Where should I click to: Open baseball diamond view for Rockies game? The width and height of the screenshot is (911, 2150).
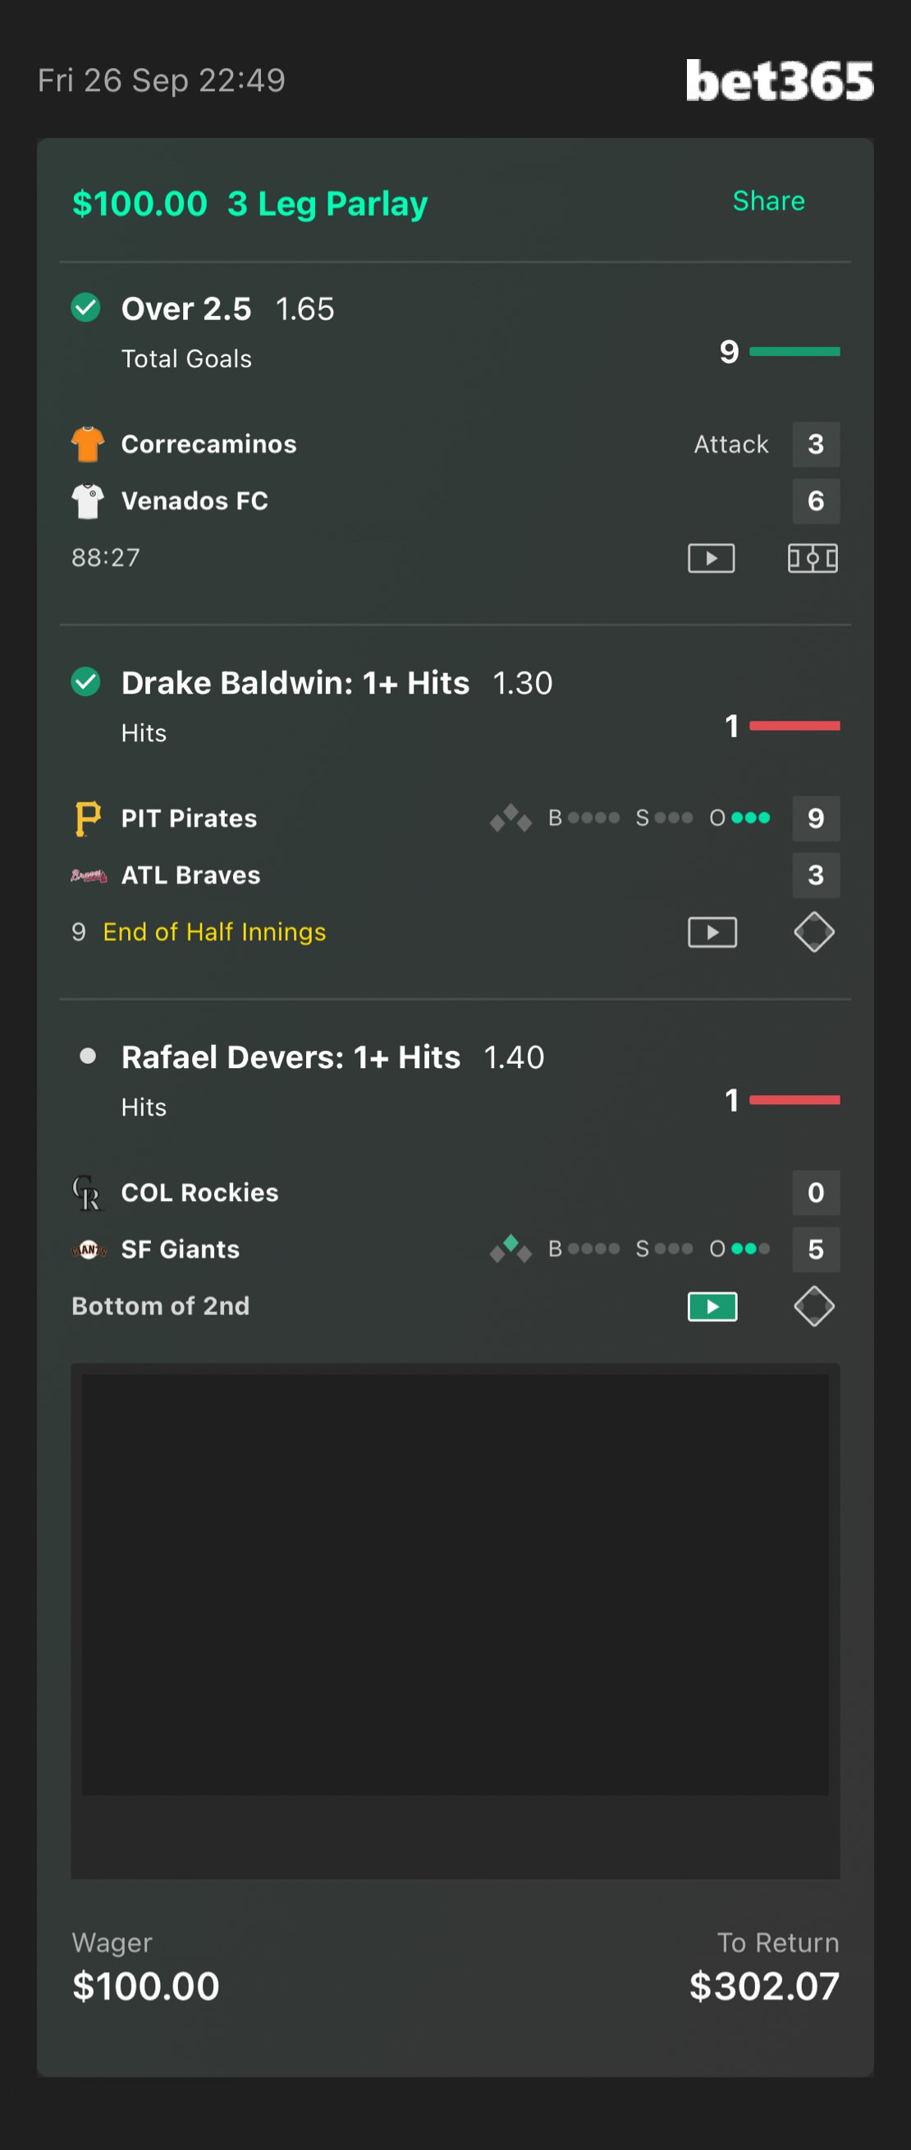[x=813, y=1306]
